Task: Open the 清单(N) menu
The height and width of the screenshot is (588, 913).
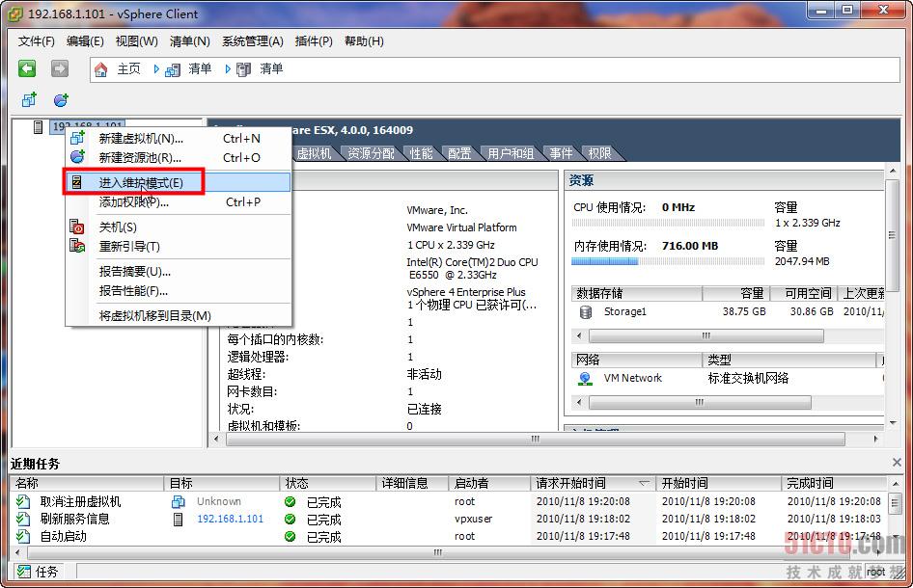Action: [x=190, y=41]
